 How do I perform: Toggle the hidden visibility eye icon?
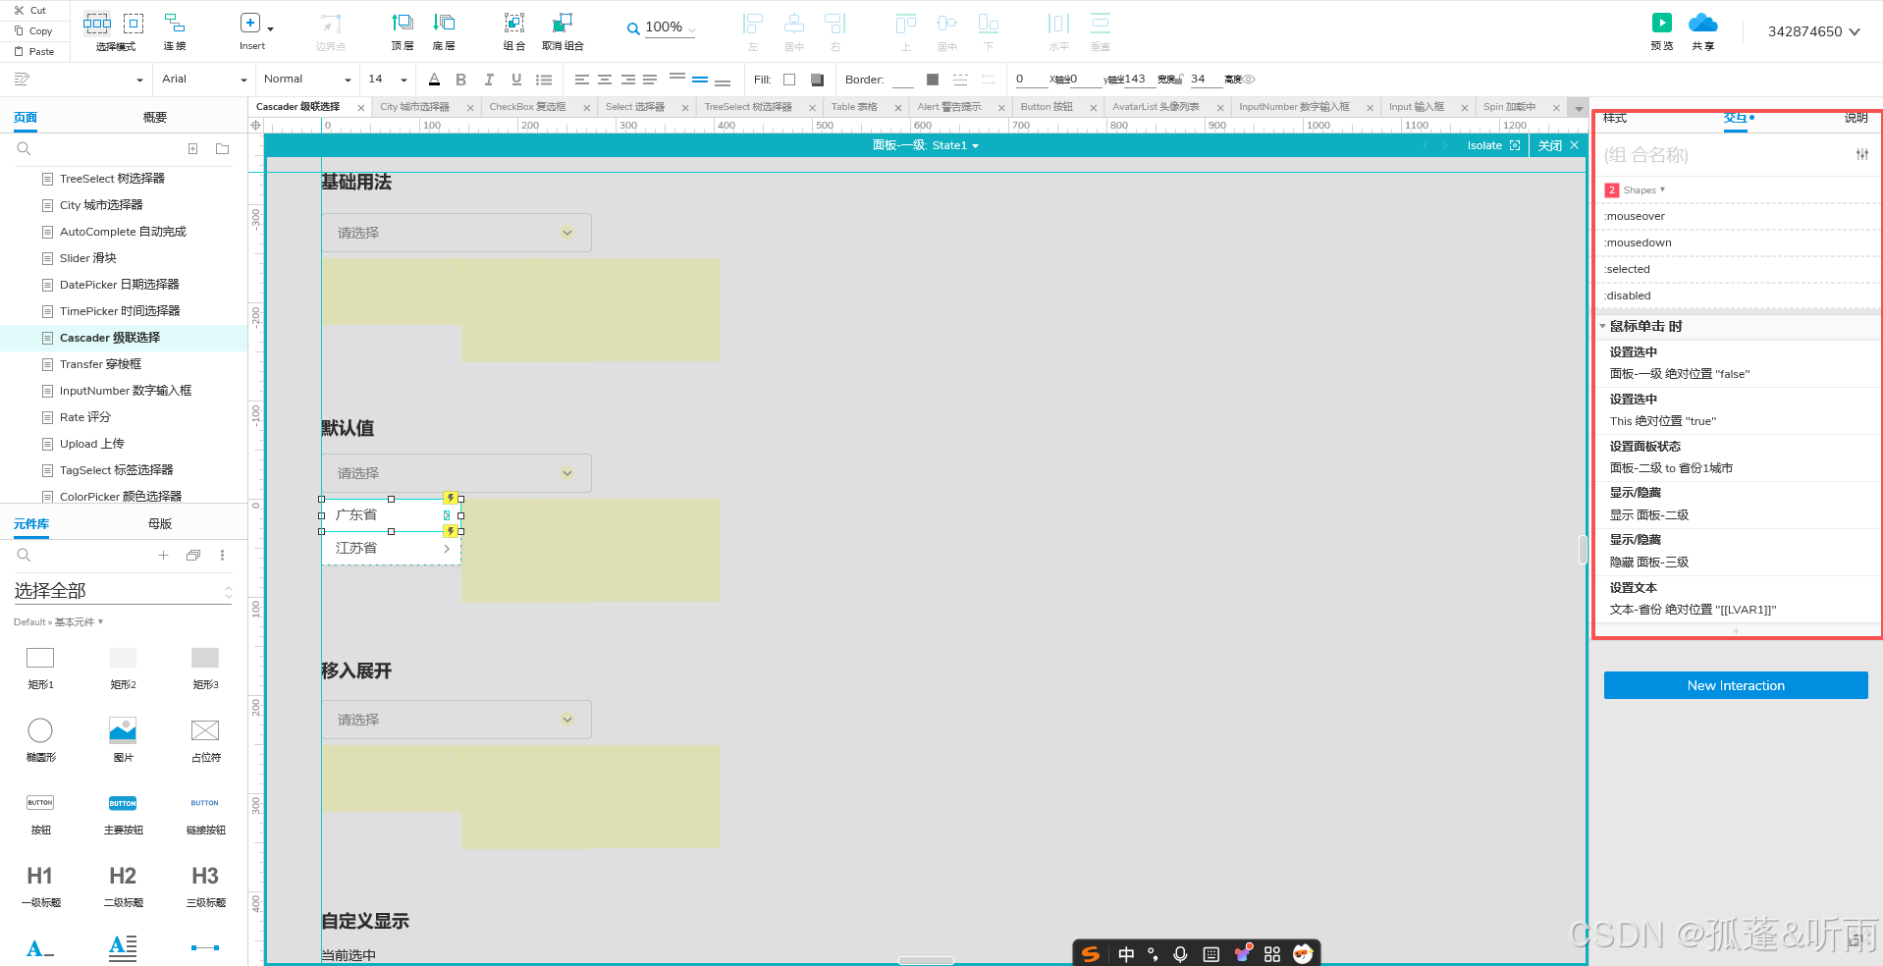click(1249, 80)
